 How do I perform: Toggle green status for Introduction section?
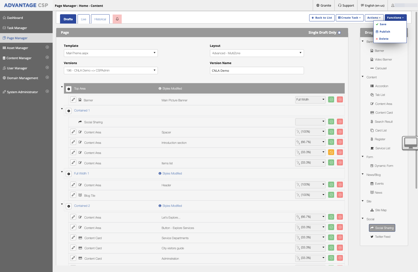point(331,142)
